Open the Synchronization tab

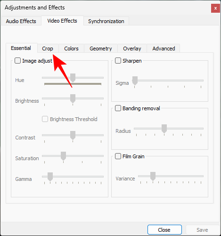coord(106,21)
